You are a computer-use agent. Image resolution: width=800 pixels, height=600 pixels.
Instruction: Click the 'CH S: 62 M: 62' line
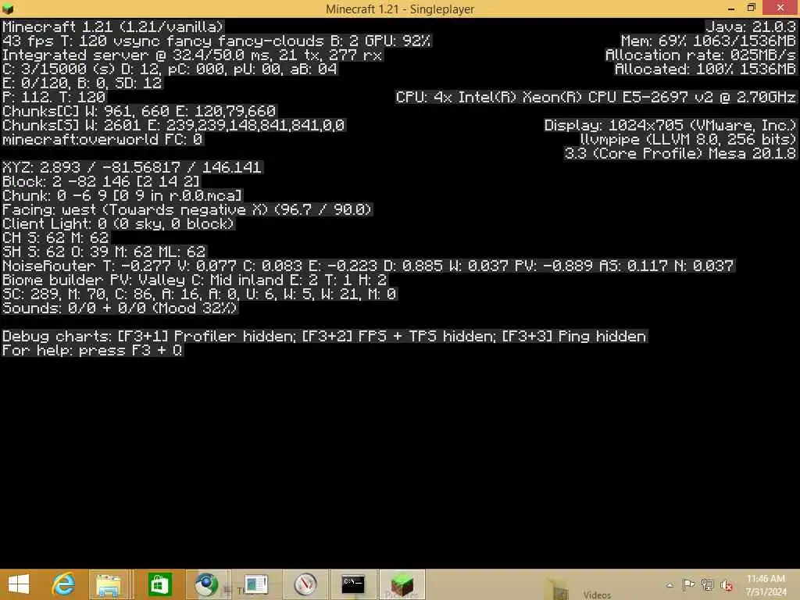[55, 237]
